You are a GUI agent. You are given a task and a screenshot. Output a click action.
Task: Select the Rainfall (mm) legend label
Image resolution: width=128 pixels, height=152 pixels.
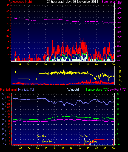tap(8, 90)
